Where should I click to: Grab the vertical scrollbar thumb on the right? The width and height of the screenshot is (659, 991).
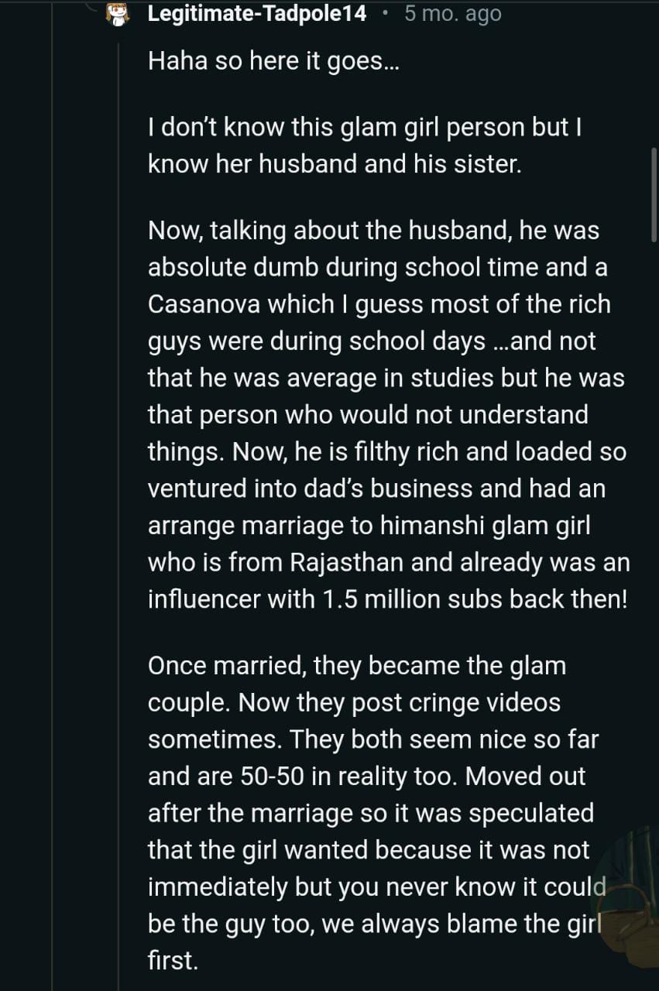pos(654,194)
